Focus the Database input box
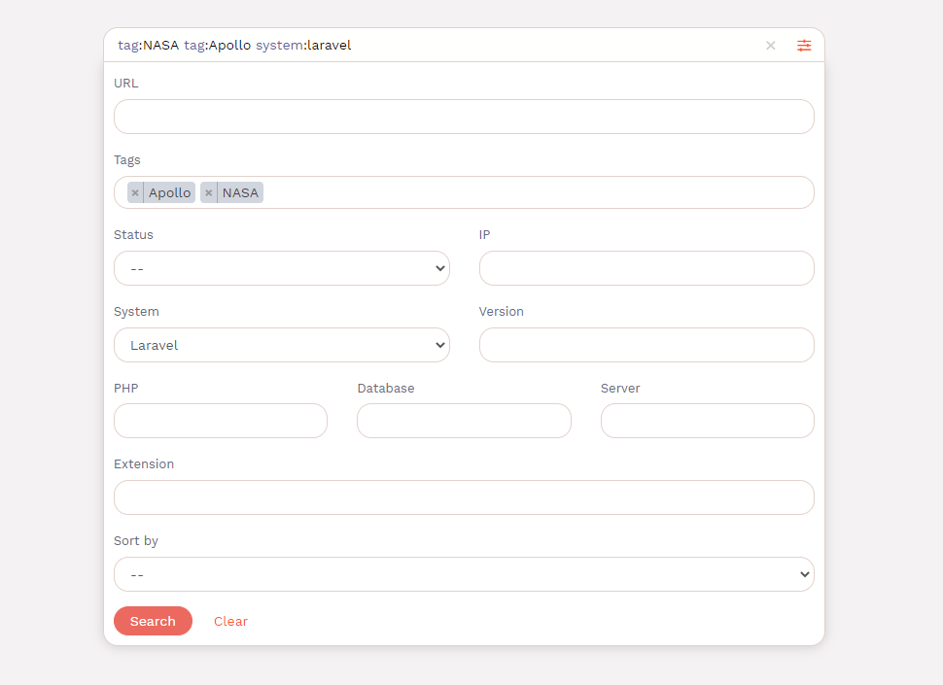 tap(464, 421)
